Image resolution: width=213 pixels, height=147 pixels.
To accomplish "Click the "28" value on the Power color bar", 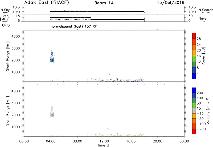I will click(199, 39).
